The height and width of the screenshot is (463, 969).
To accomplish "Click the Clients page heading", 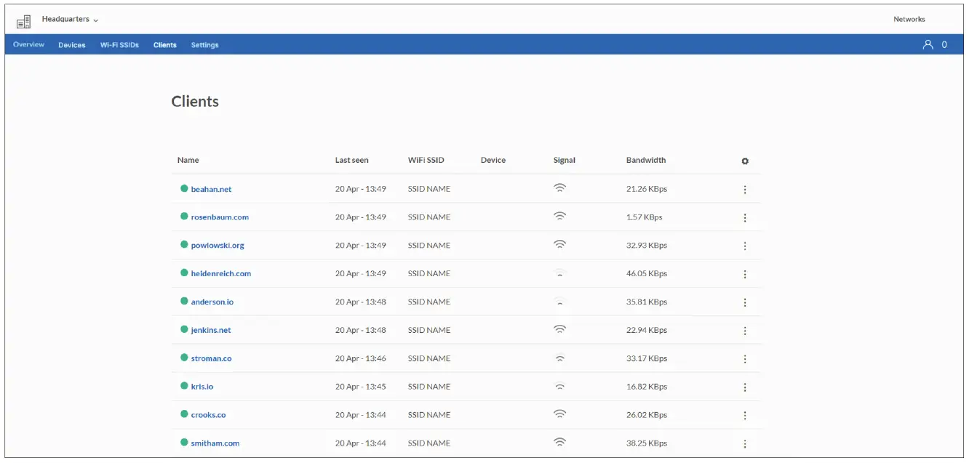I will pyautogui.click(x=195, y=102).
